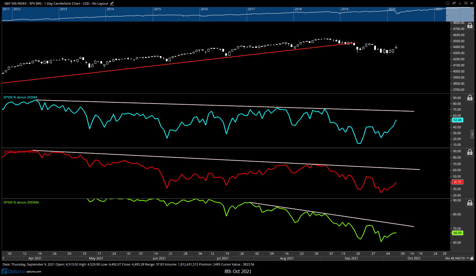Screen dimensions: 476x276
Task: Click the optuma.com link
Action: tap(34, 272)
